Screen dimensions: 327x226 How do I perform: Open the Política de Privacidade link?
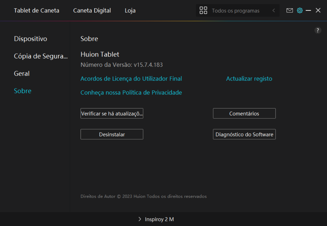coord(131,93)
